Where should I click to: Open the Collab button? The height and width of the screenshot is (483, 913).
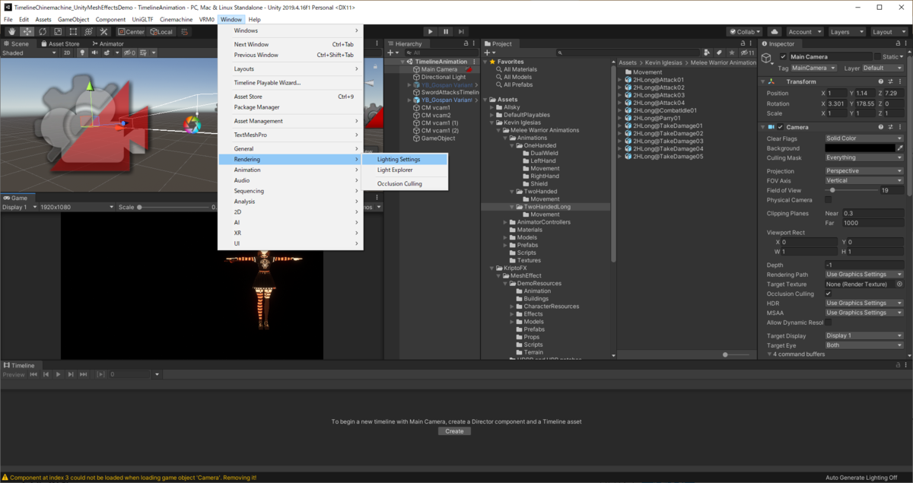[744, 32]
